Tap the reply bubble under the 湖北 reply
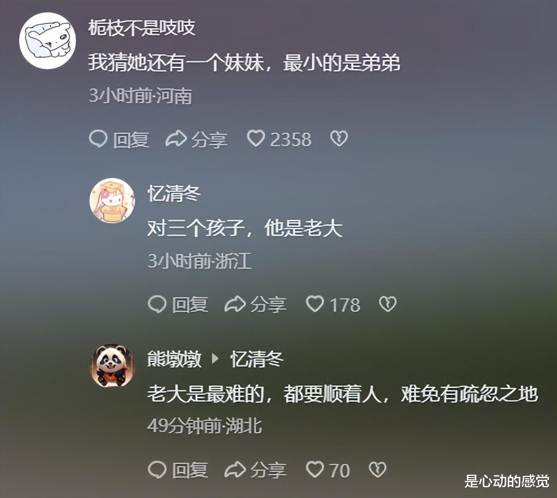 pos(157,470)
